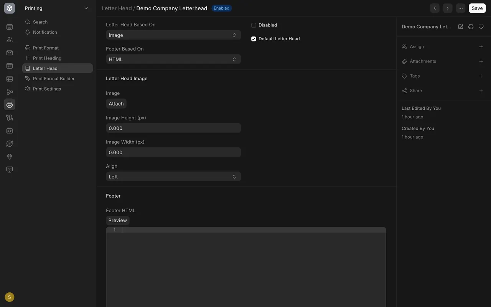The image size is (491, 307).
Task: Focus the Image Width (px) field
Action: point(173,152)
